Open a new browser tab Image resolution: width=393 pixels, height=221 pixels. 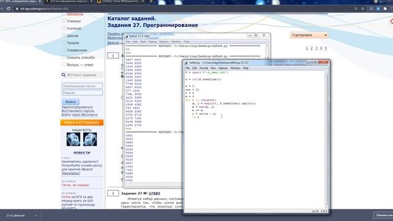(x=151, y=1)
